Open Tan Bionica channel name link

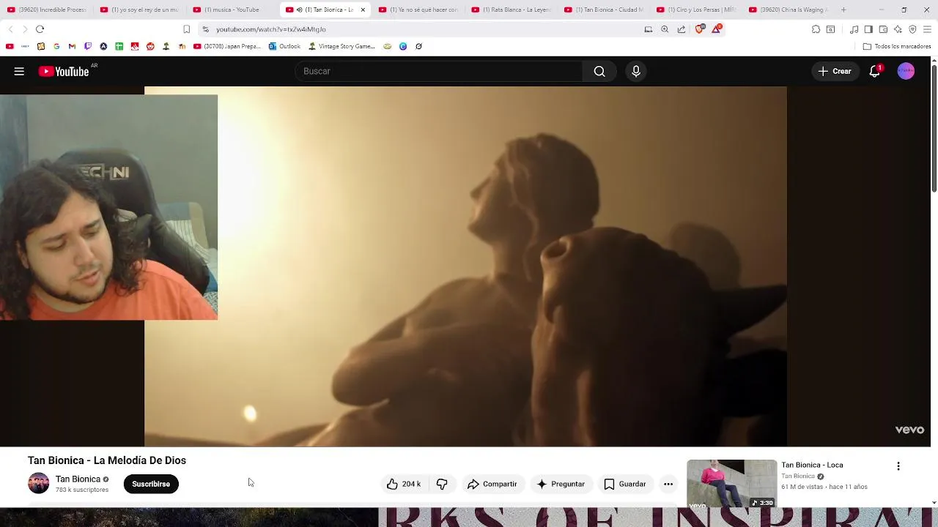[78, 479]
